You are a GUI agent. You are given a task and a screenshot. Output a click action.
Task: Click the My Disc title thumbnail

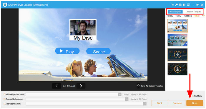tap(83, 28)
